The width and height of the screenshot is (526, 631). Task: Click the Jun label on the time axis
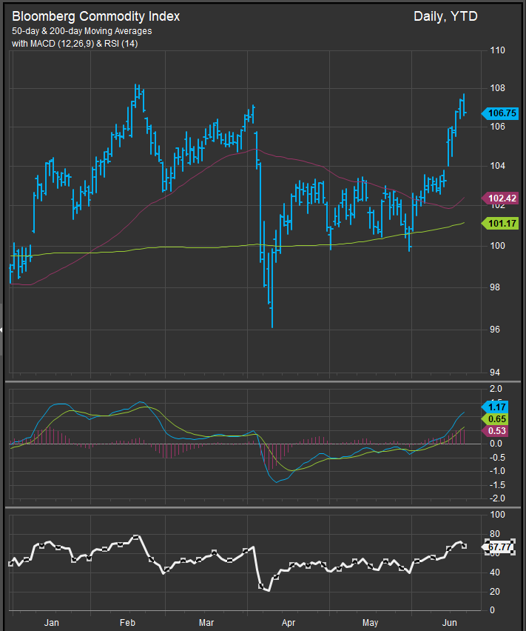click(x=449, y=623)
